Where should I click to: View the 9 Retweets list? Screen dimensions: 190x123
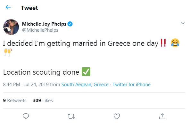point(15,101)
